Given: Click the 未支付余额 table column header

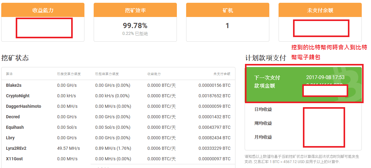Looking at the screenshot, I should pyautogui.click(x=222, y=74).
